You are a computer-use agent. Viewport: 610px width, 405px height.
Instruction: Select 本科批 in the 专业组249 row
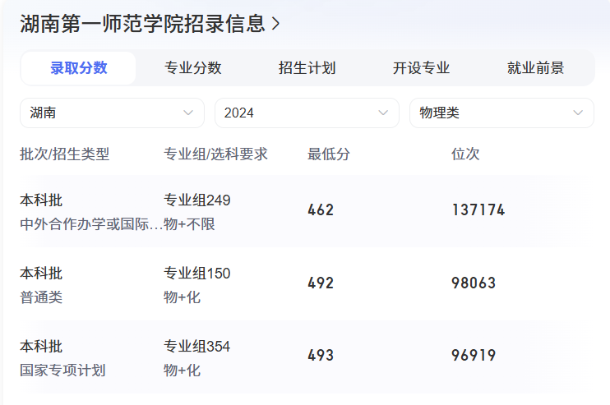[x=41, y=200]
